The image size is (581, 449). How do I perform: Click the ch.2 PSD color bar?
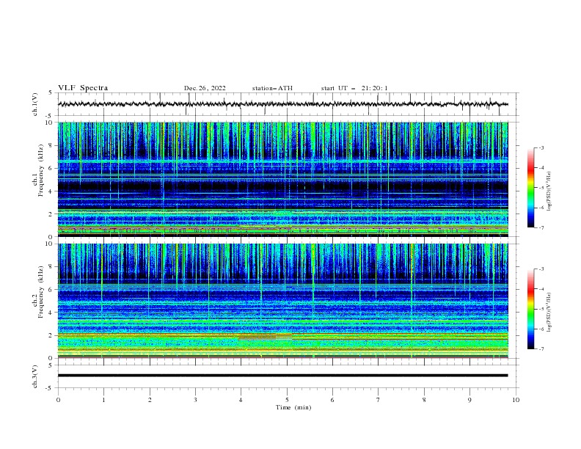tap(531, 309)
